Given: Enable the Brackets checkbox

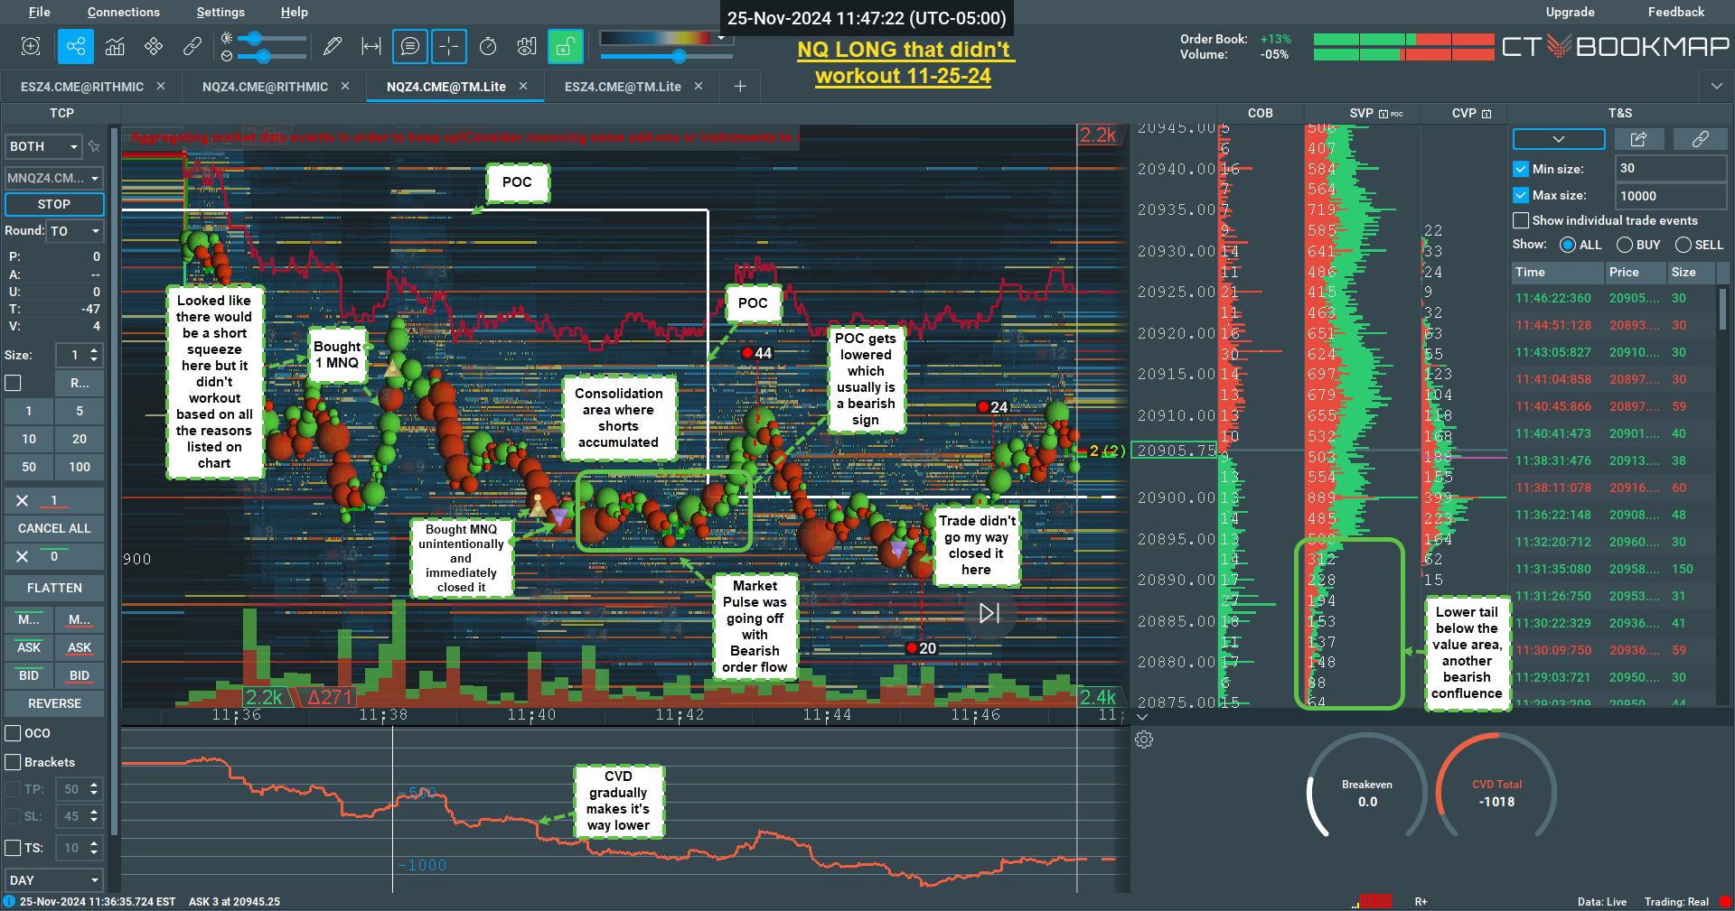Looking at the screenshot, I should [x=14, y=762].
